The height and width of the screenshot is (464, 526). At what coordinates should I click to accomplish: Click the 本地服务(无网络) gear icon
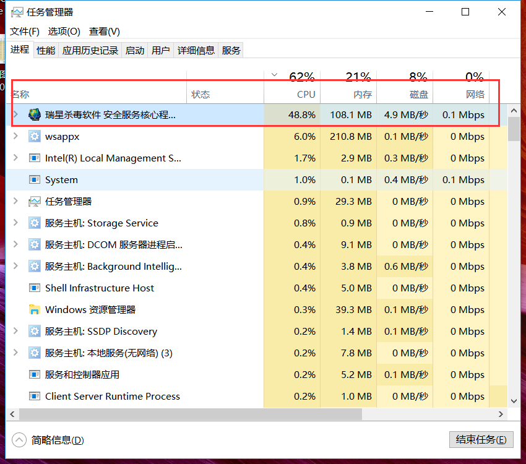tap(35, 353)
